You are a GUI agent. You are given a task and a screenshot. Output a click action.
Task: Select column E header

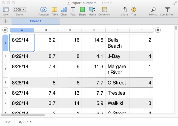tap(117, 30)
